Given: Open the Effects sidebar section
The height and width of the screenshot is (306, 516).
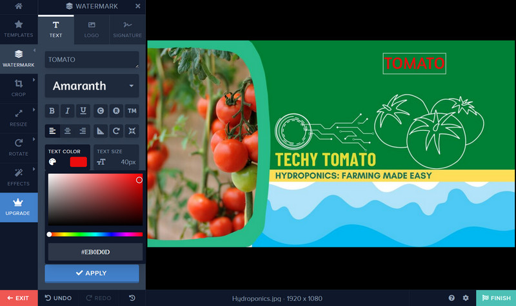Looking at the screenshot, I should click(x=19, y=175).
